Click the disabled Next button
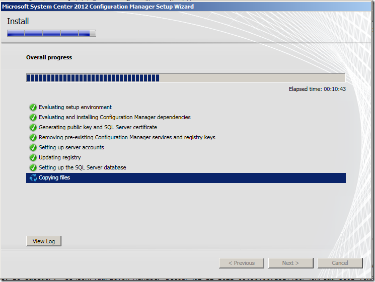The image size is (375, 282). coord(290,263)
